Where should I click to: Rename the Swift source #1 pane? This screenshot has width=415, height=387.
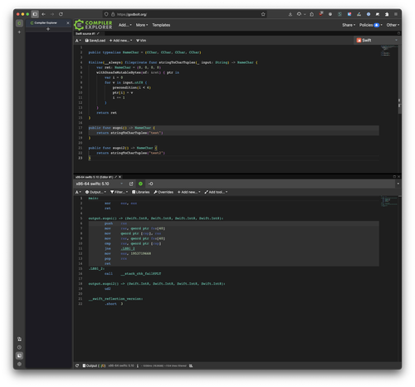(98, 33)
